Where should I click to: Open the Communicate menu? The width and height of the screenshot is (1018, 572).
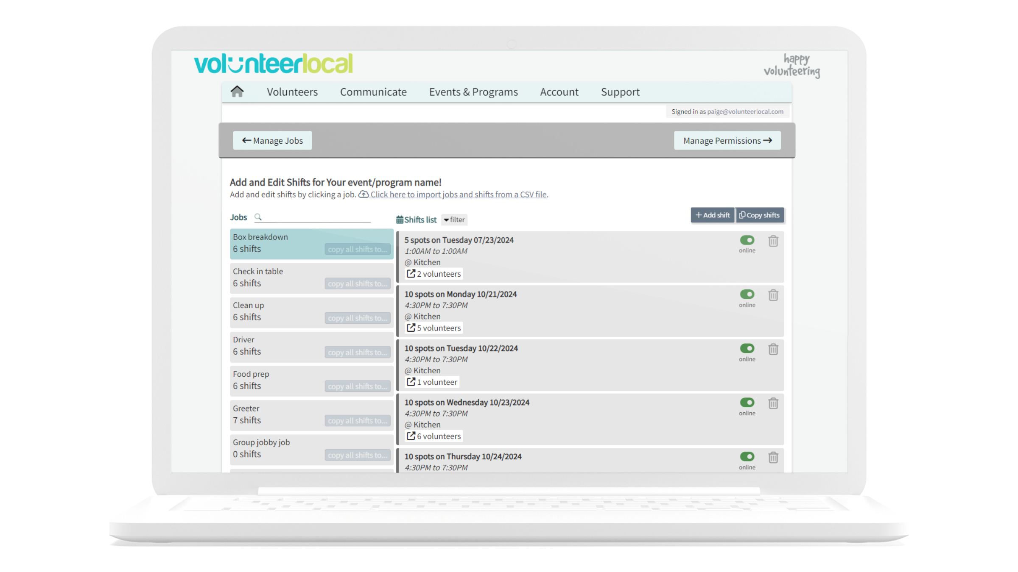point(373,92)
